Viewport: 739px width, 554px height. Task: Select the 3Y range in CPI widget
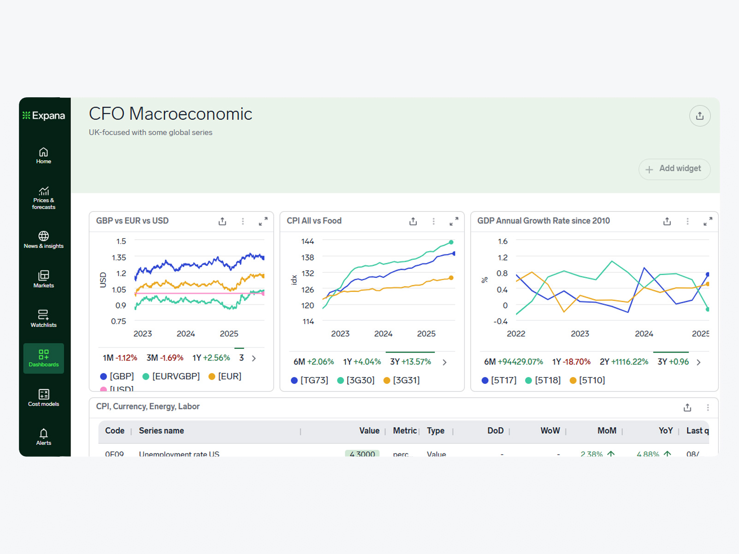(x=410, y=362)
